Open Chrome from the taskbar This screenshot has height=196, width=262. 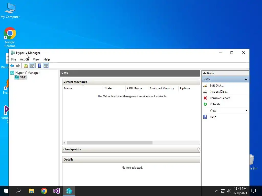44,191
